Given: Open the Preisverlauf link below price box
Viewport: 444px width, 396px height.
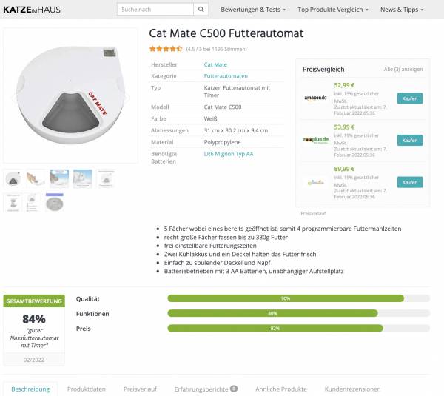Looking at the screenshot, I should 313,214.
